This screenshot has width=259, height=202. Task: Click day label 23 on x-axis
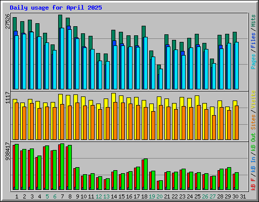coord(182,196)
